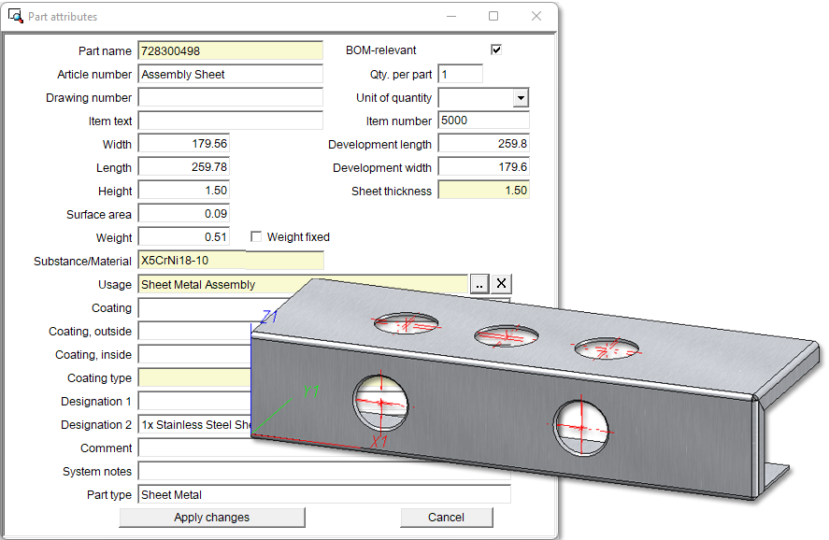The width and height of the screenshot is (829, 540).
Task: Click the Development width field
Action: click(x=484, y=167)
